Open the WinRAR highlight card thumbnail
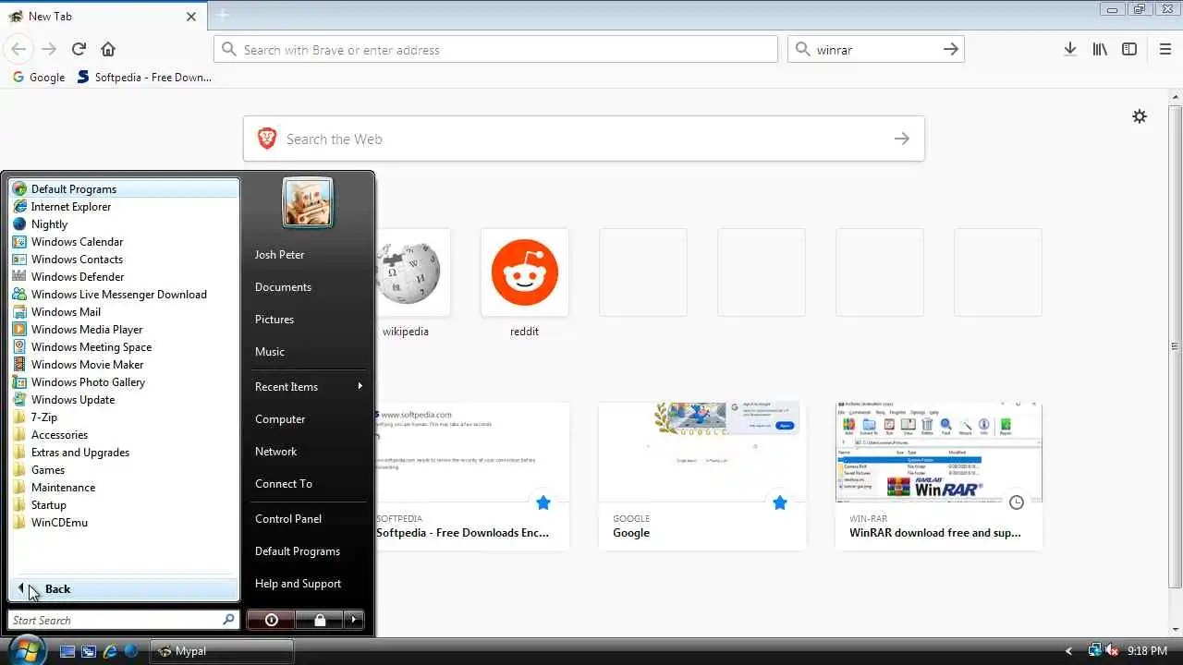This screenshot has width=1183, height=665. (x=939, y=453)
